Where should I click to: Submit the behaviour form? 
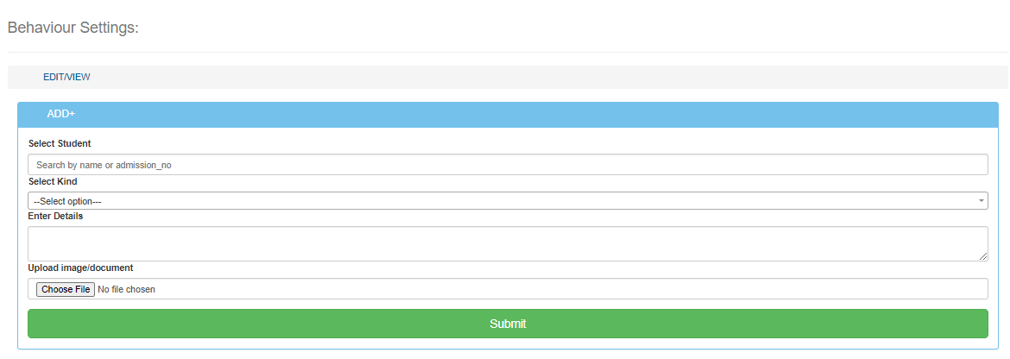(508, 324)
